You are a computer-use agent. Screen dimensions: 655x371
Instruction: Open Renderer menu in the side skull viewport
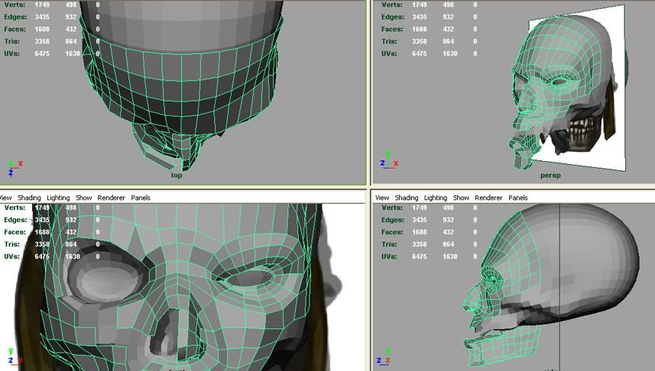click(x=489, y=198)
